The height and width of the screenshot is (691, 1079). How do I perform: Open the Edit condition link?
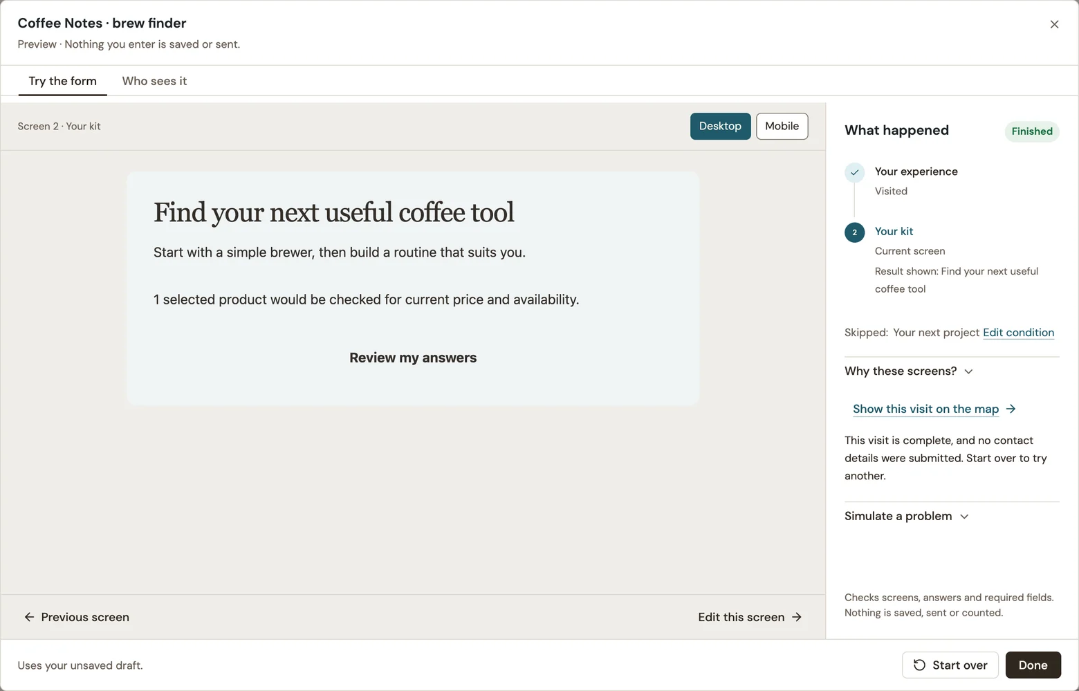[1018, 332]
